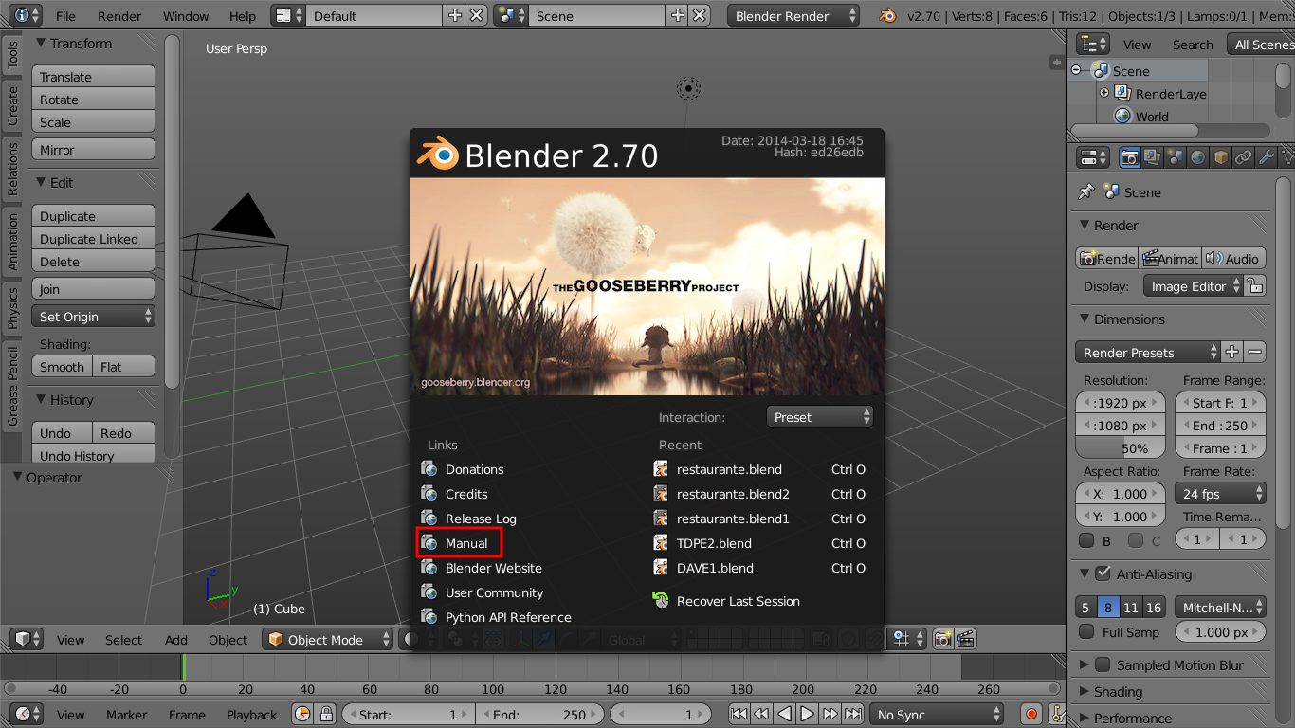Open Scene properties tab icon
Screen dimensions: 1295x728
1176,157
